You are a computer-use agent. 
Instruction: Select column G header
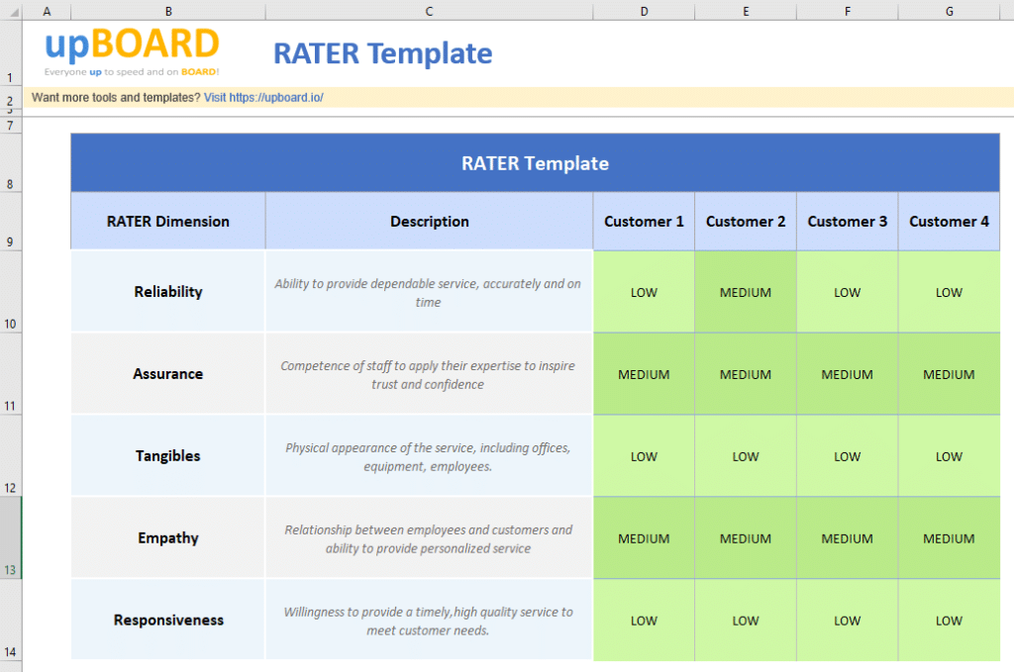coord(949,11)
